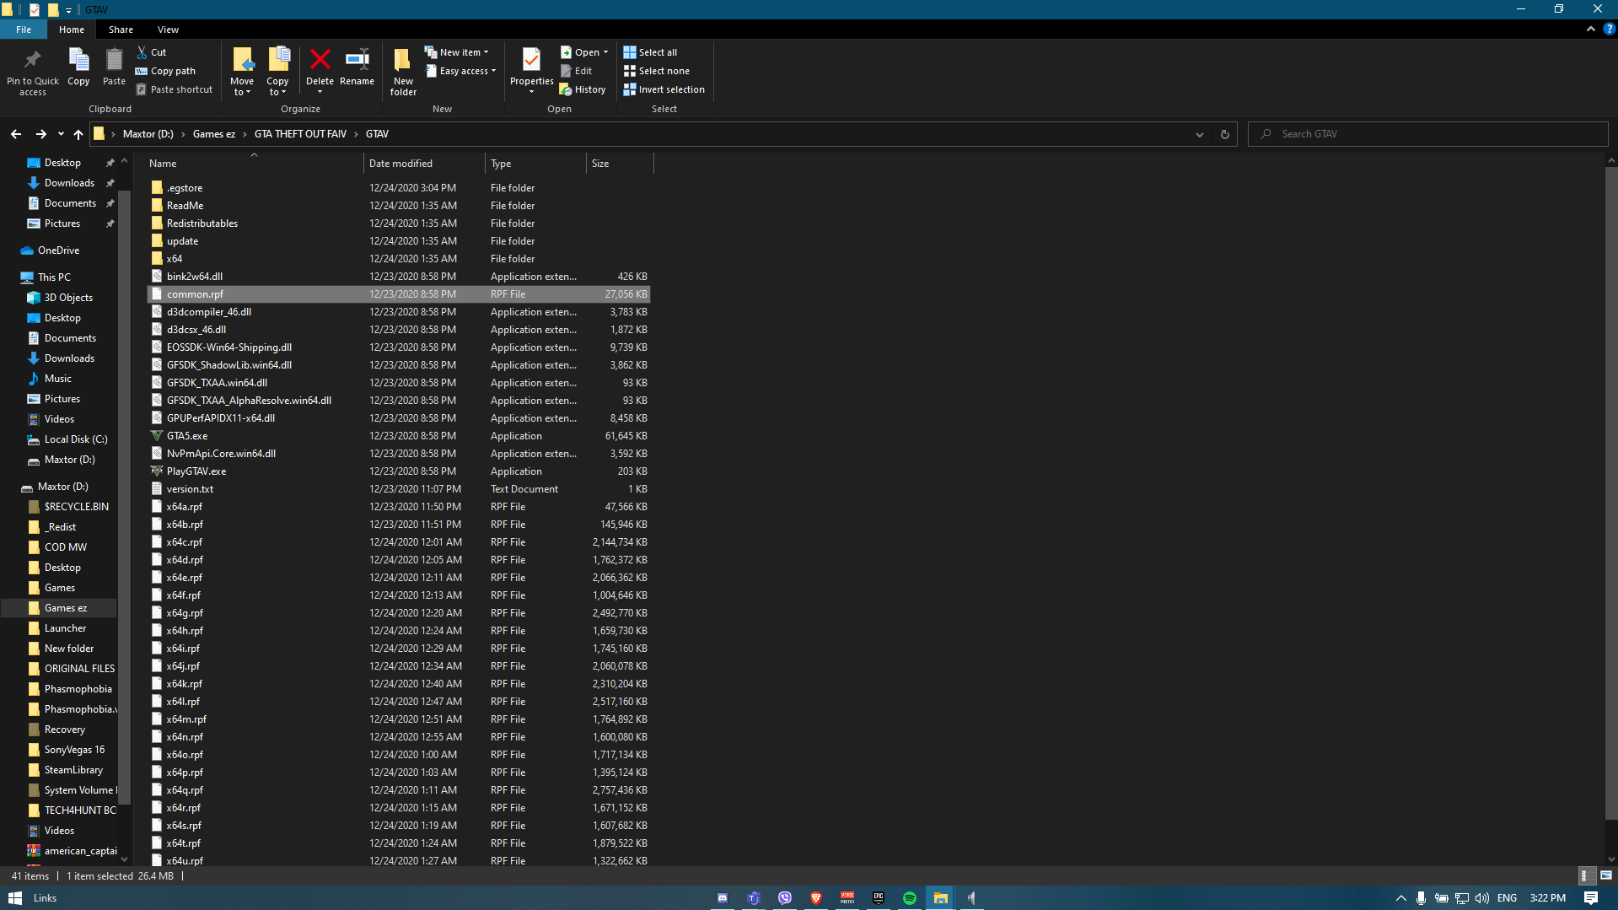This screenshot has width=1618, height=910.
Task: Click Invert selection
Action: [x=664, y=89]
